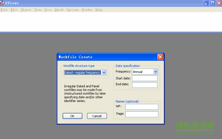Open the Quick menu
The image size is (222, 139).
(59, 10)
